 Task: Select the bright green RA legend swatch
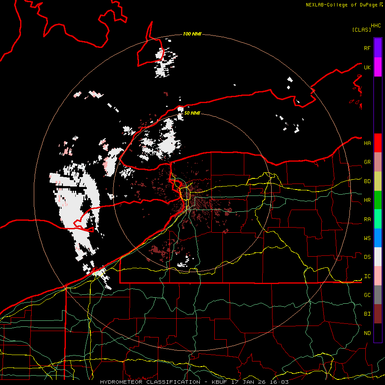point(378,219)
